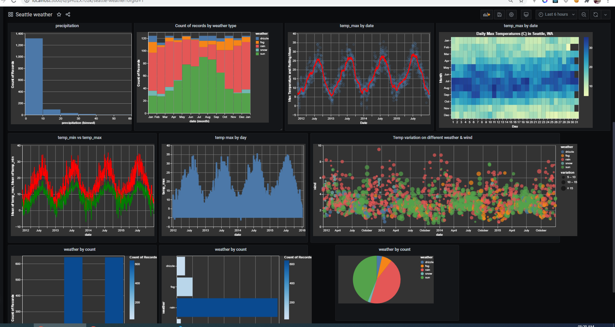This screenshot has height=327, width=615.
Task: Star the Seattle weather dashboard
Action: coord(59,14)
